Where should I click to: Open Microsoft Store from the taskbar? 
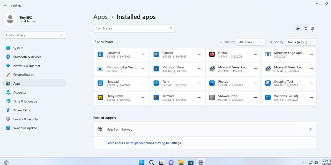click(x=191, y=162)
